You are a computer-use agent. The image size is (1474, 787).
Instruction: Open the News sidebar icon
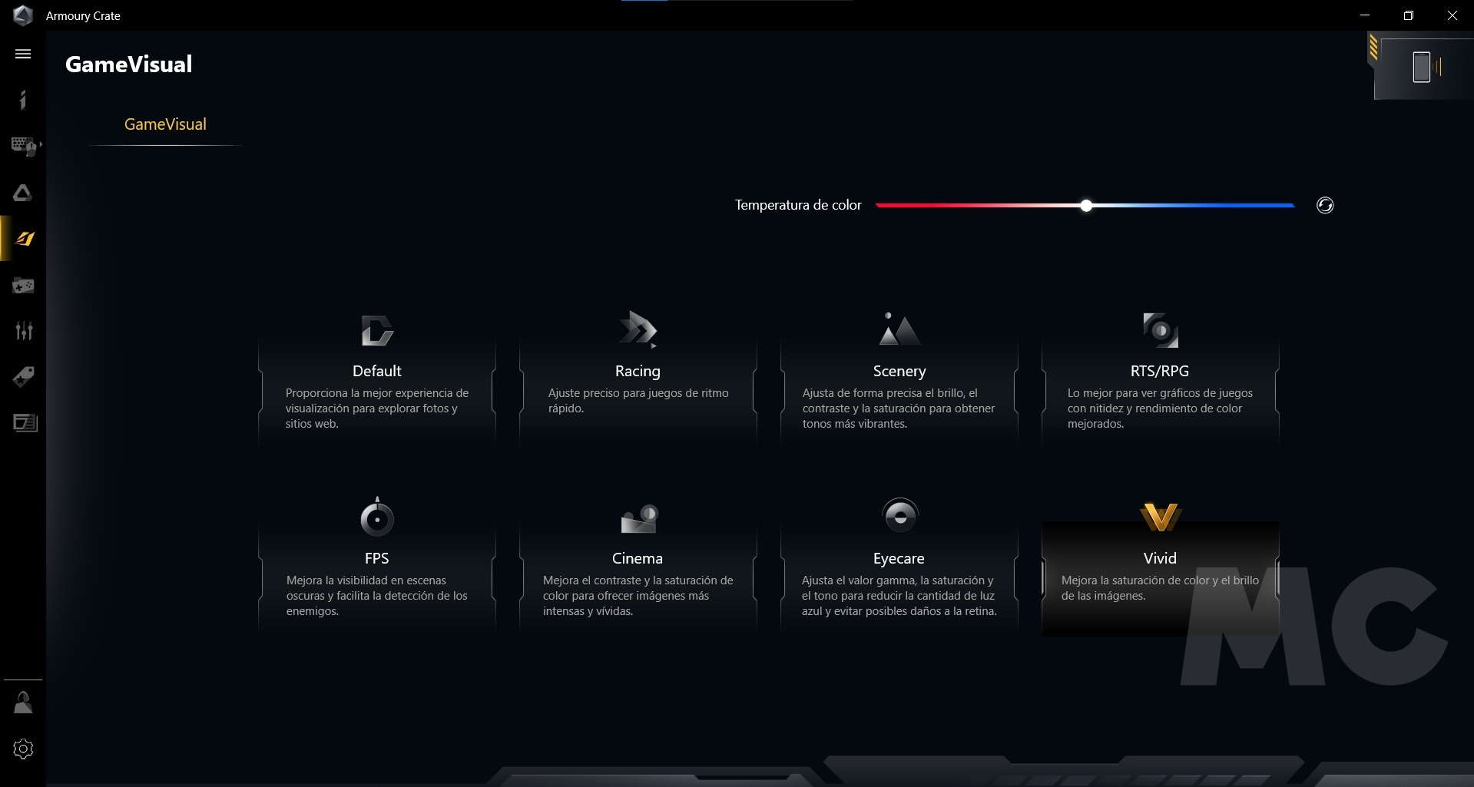tap(23, 423)
